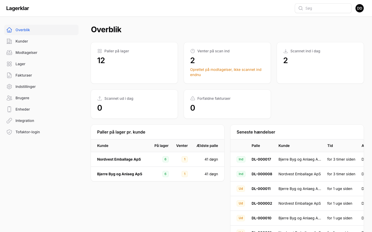Click the warning triangle on Forfaldne fakturaer card
The width and height of the screenshot is (372, 232).
(x=193, y=98)
